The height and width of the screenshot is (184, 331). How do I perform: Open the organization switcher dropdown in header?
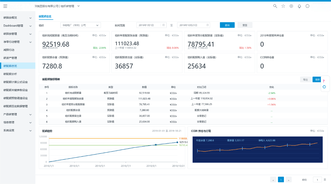[79, 6]
